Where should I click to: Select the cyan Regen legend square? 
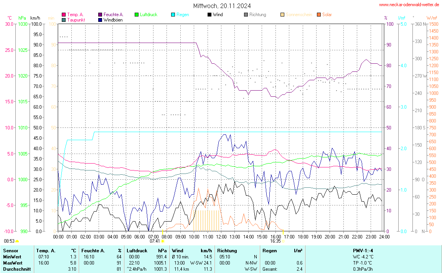click(173, 15)
